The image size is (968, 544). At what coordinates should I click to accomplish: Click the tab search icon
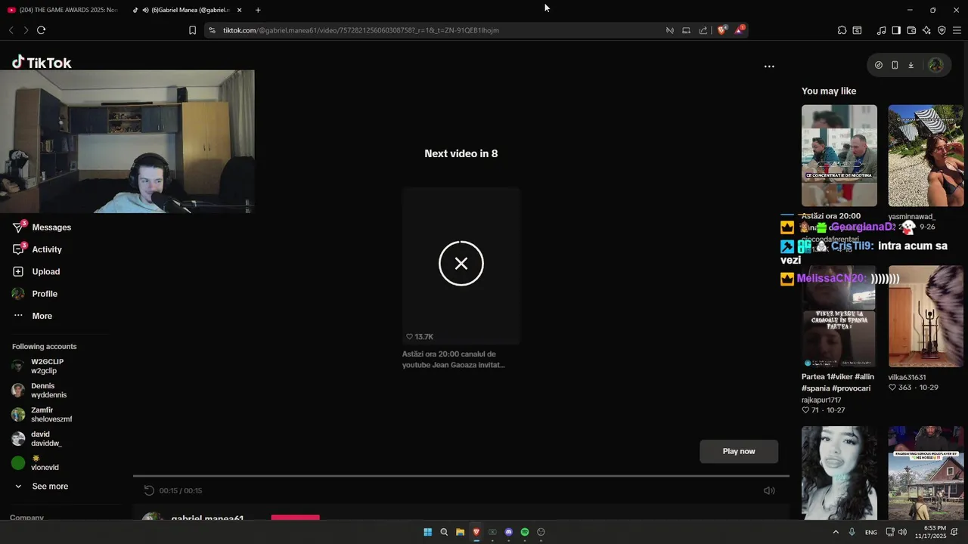point(857,30)
